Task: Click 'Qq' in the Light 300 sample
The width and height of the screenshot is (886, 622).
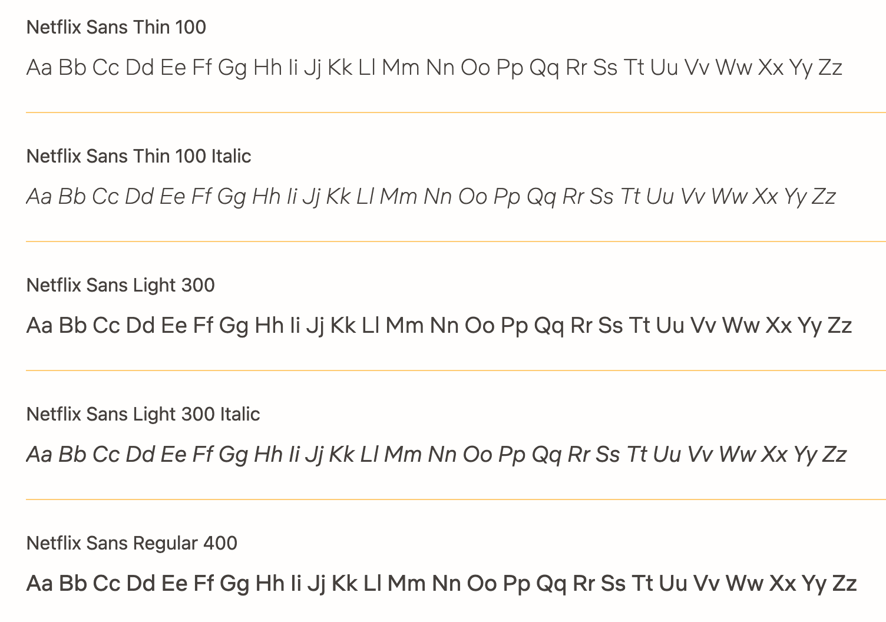Action: [x=549, y=326]
